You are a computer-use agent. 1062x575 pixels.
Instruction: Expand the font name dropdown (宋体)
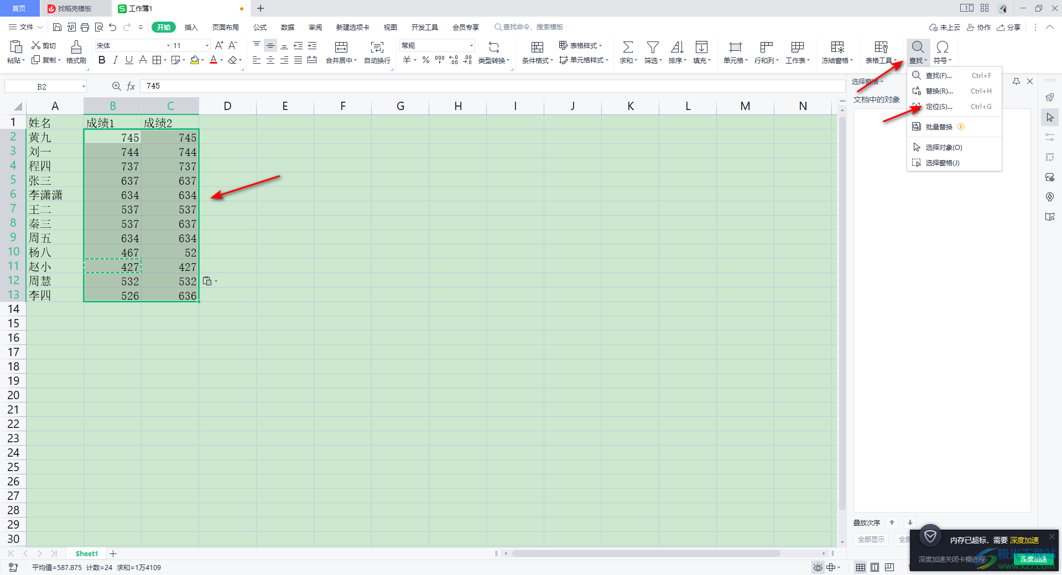point(168,45)
